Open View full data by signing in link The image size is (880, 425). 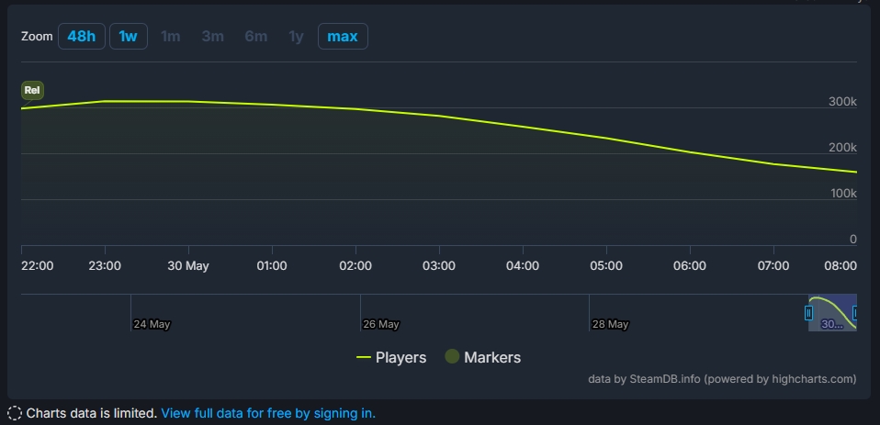click(x=268, y=414)
